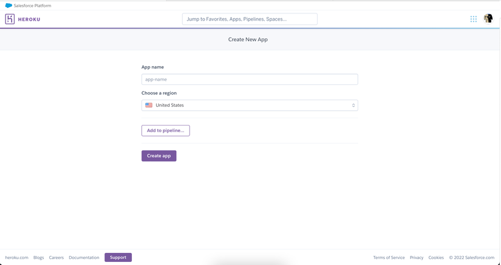Click the app-name input field
This screenshot has height=265, width=501.
click(250, 79)
